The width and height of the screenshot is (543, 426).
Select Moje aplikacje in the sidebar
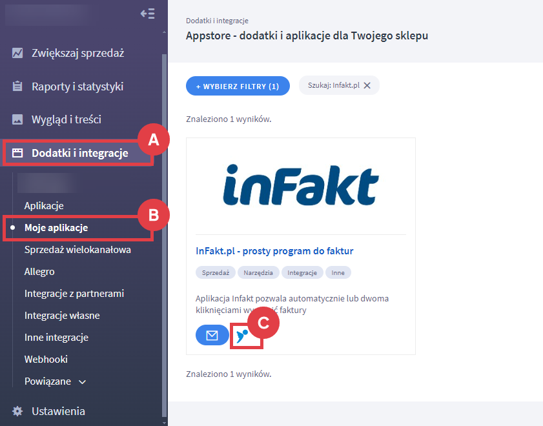(56, 228)
